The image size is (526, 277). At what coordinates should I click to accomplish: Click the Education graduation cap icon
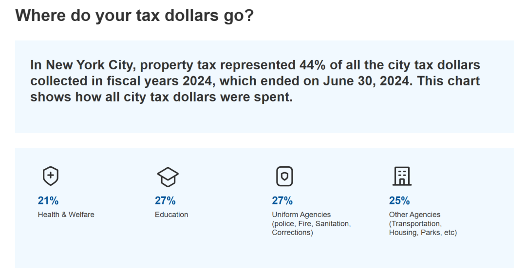pos(168,177)
